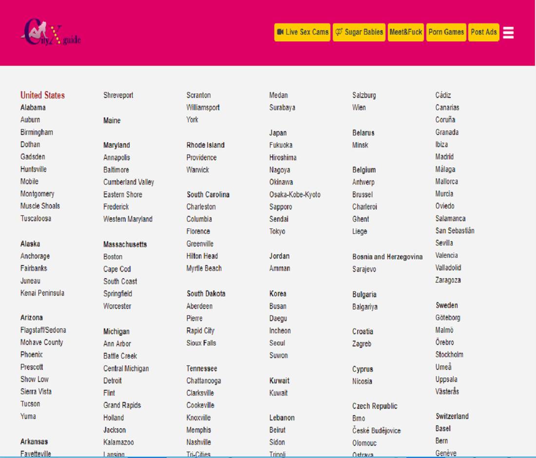This screenshot has height=458, width=536.
Task: Select the Birmingham city link
Action: [37, 132]
